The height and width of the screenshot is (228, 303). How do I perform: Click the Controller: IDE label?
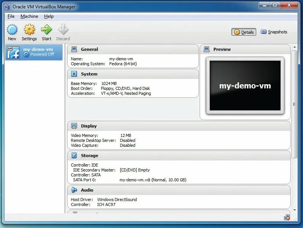pyautogui.click(x=84, y=165)
